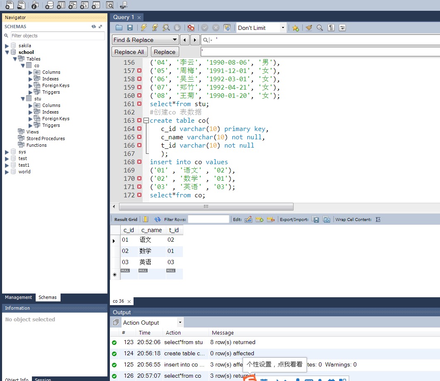Switch to the Management tab
This screenshot has width=440, height=381.
pyautogui.click(x=18, y=297)
